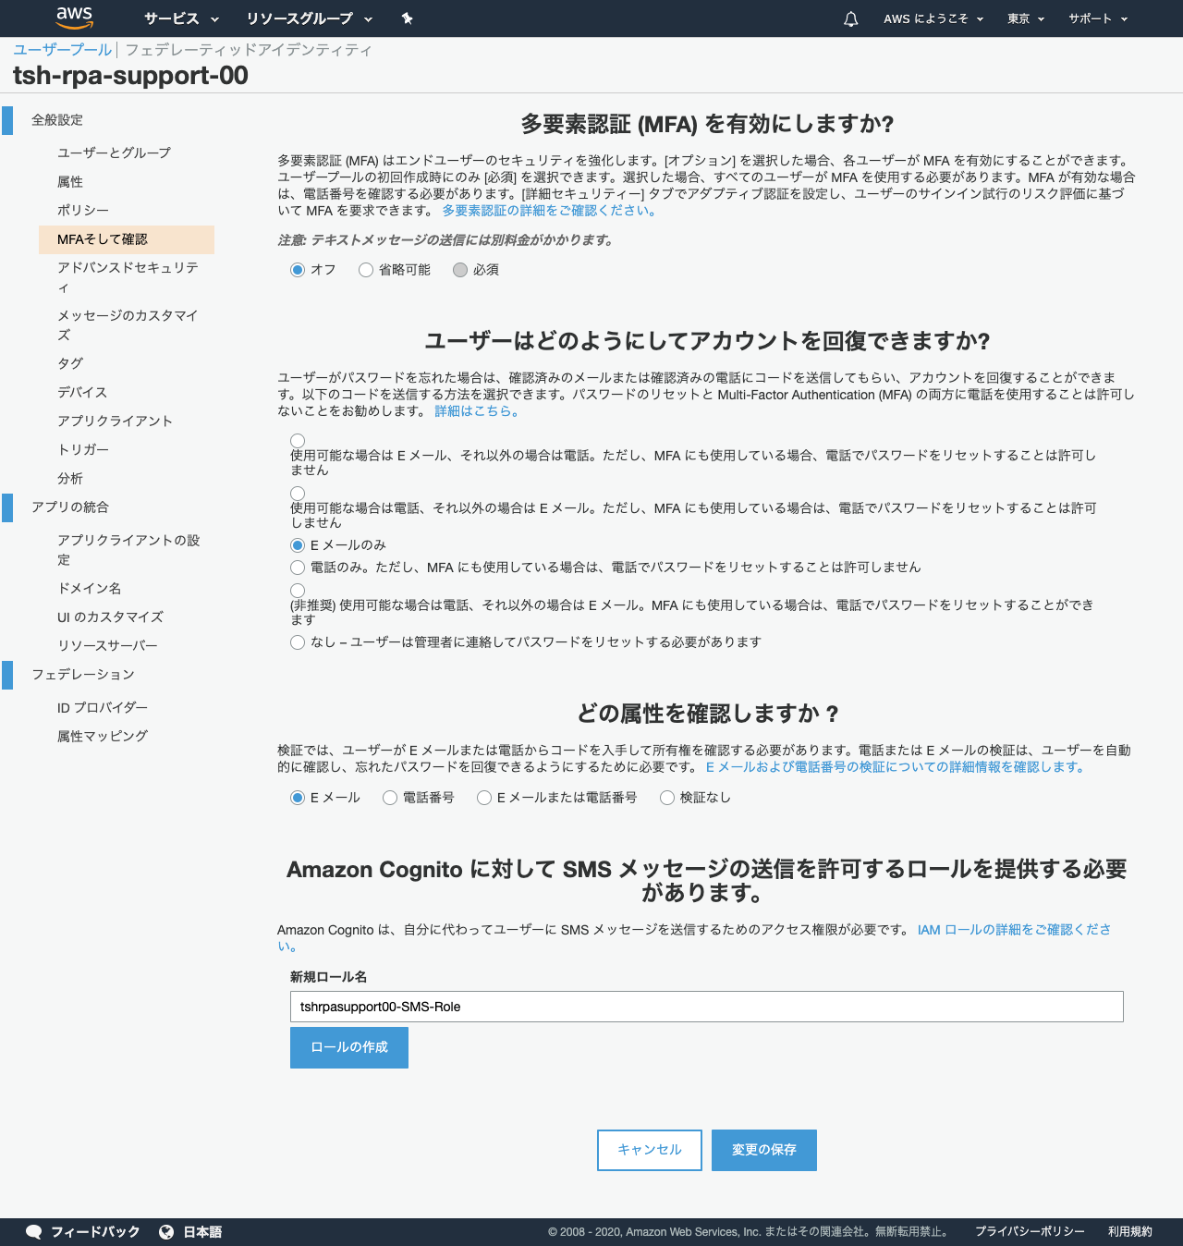Click フェデレーション section heading
This screenshot has width=1183, height=1246.
click(x=83, y=675)
